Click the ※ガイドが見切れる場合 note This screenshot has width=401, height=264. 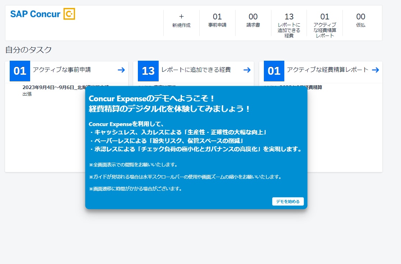pos(185,177)
